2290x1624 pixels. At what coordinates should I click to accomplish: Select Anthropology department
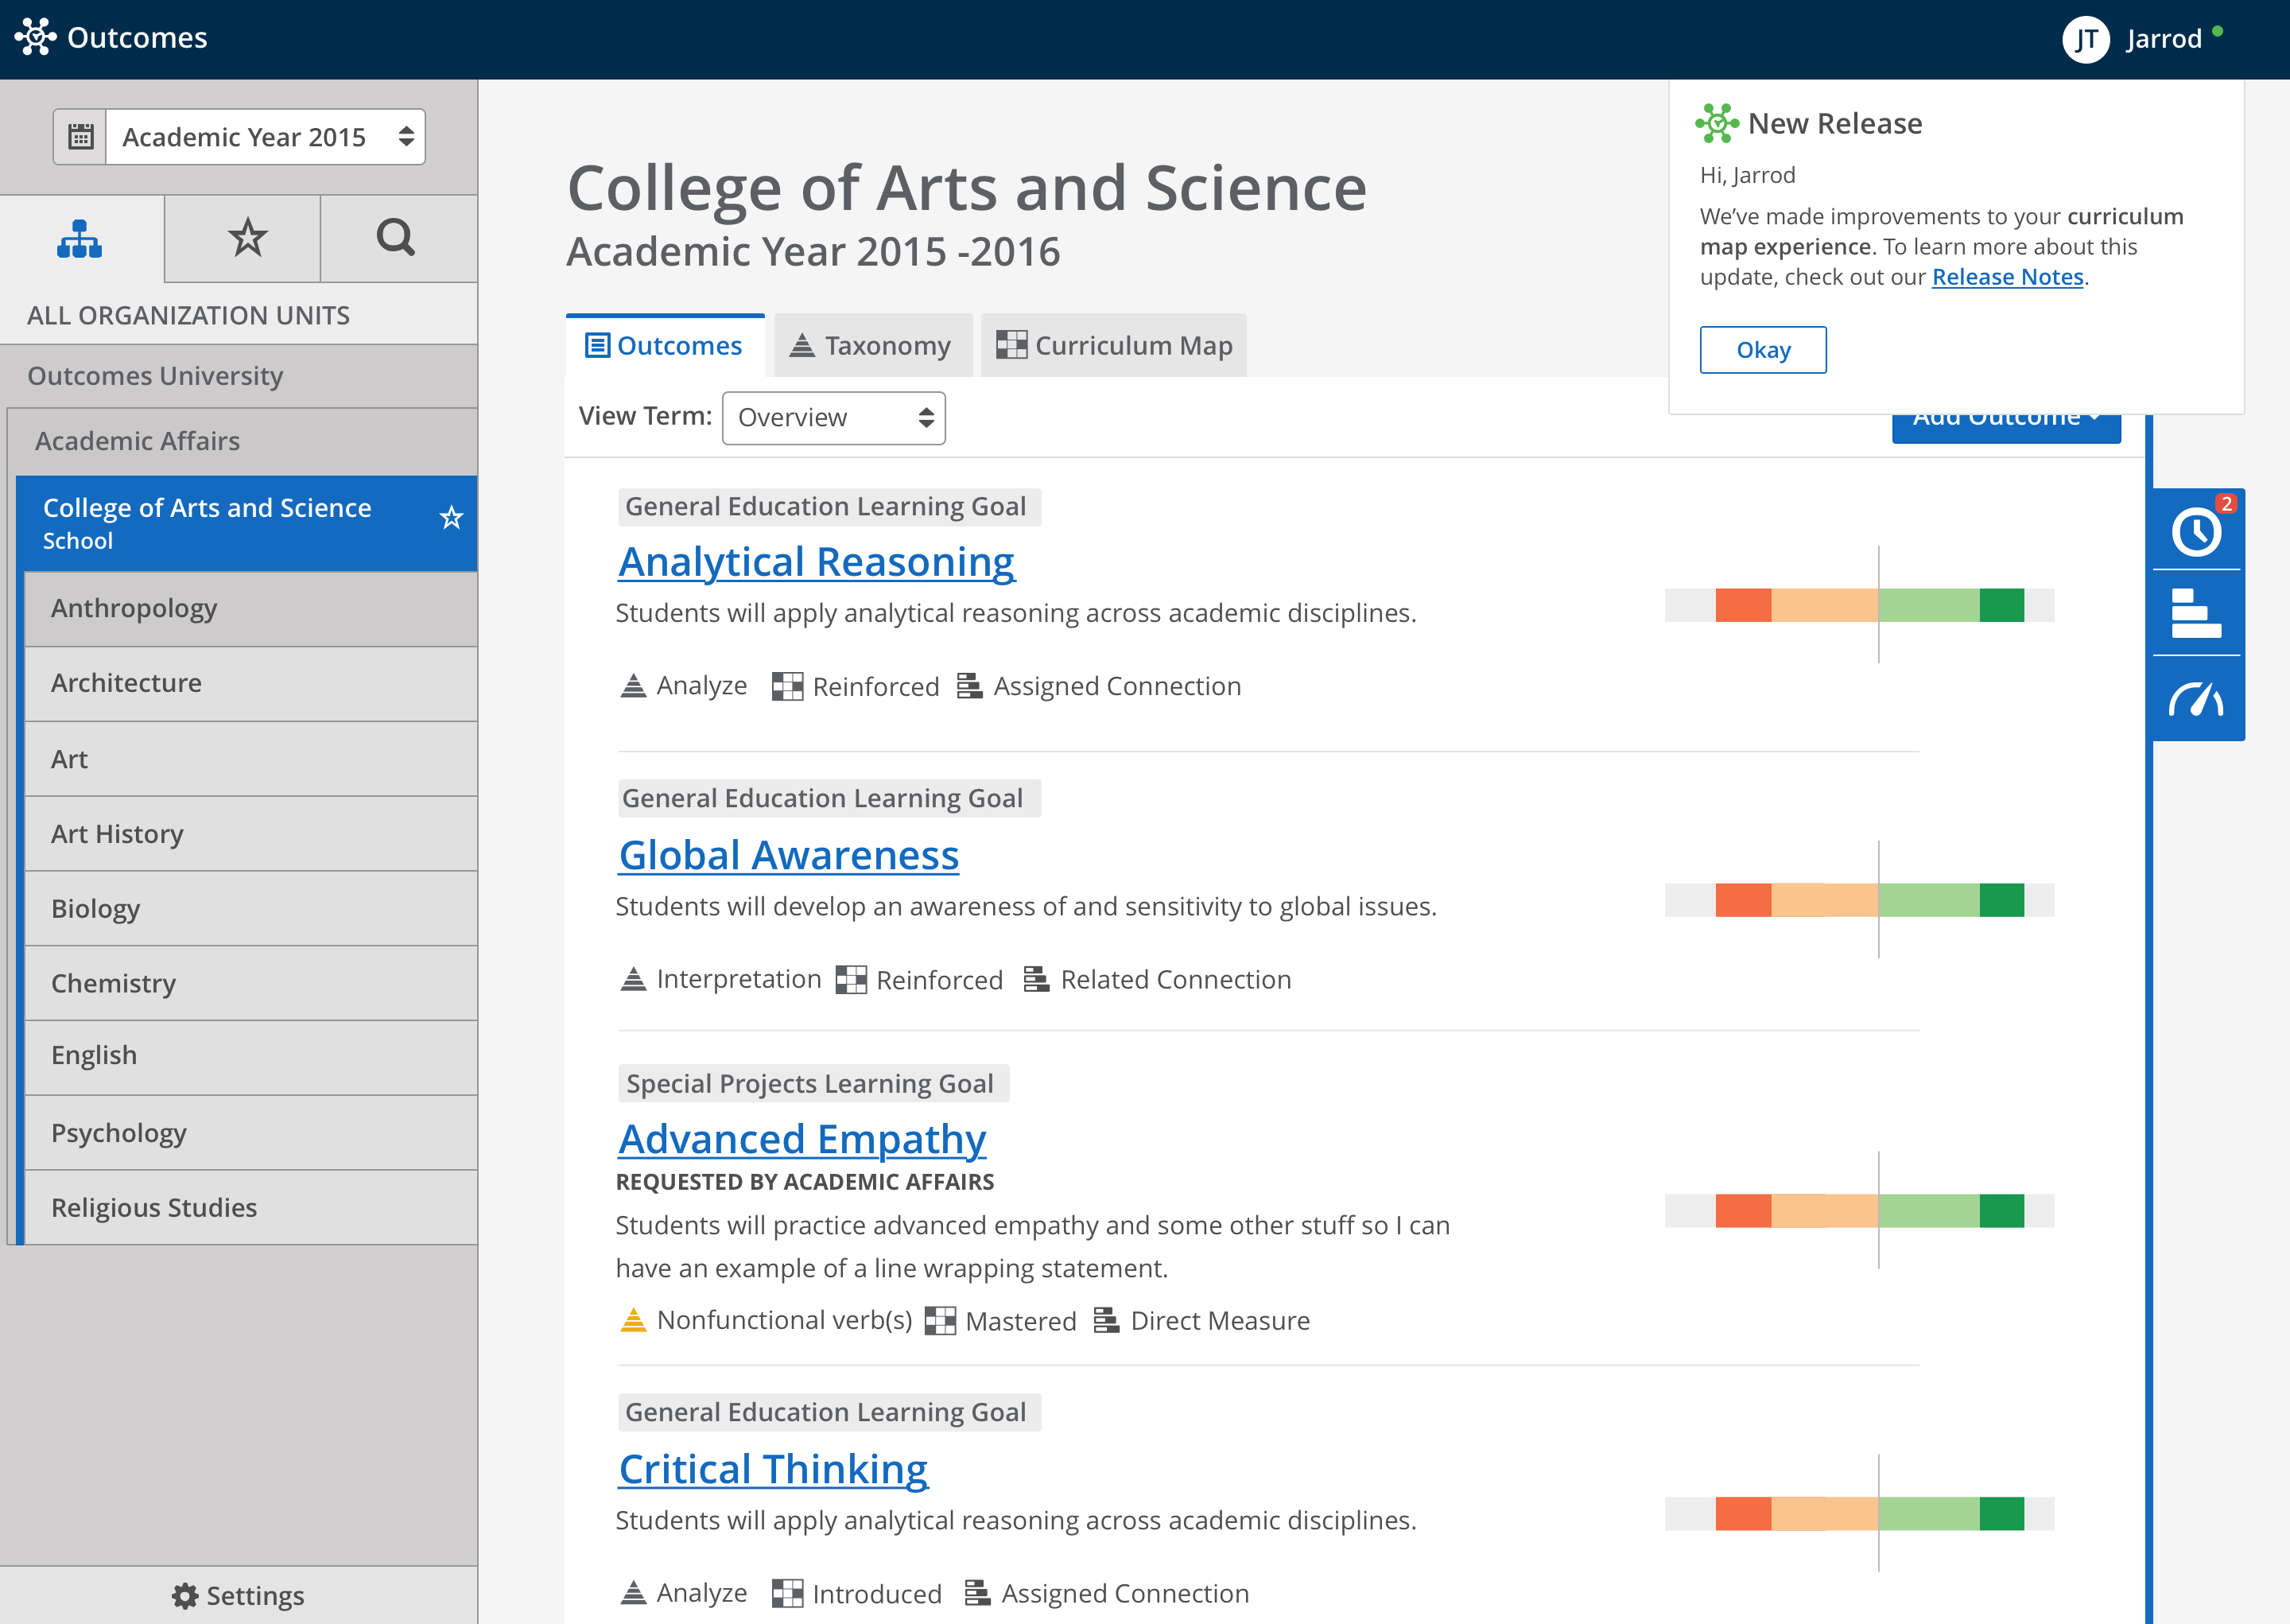pyautogui.click(x=251, y=609)
